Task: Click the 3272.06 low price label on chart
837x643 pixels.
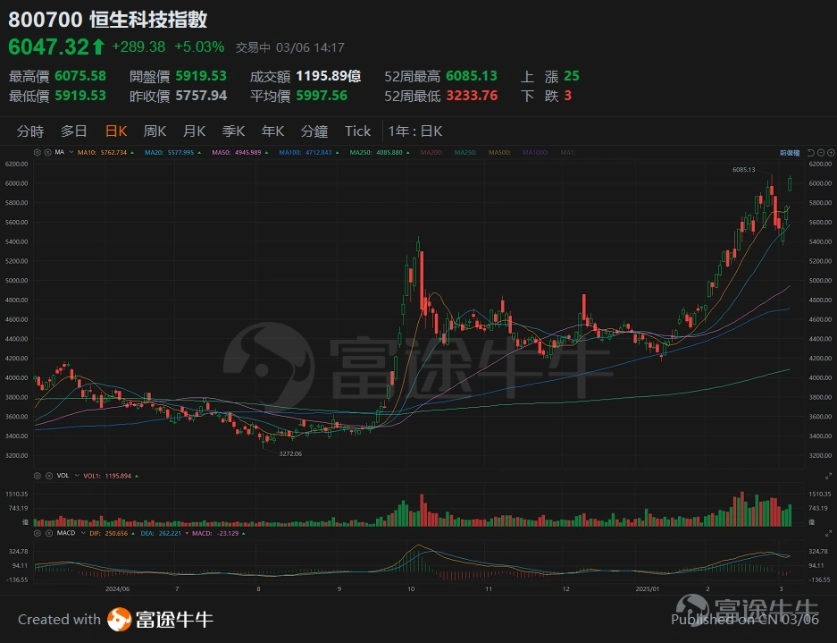Action: 290,453
